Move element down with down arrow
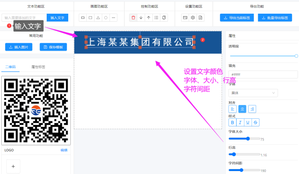This screenshot has width=299, height=174. [141, 18]
